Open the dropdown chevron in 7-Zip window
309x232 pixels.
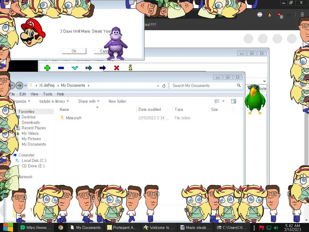coord(264,81)
